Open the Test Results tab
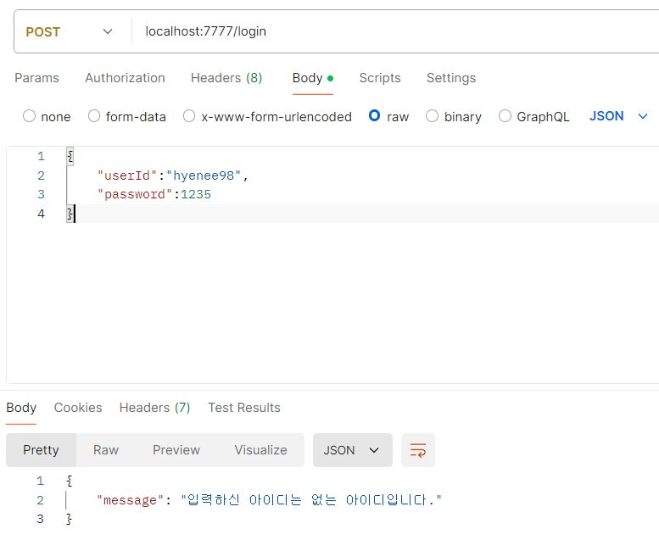 tap(243, 408)
